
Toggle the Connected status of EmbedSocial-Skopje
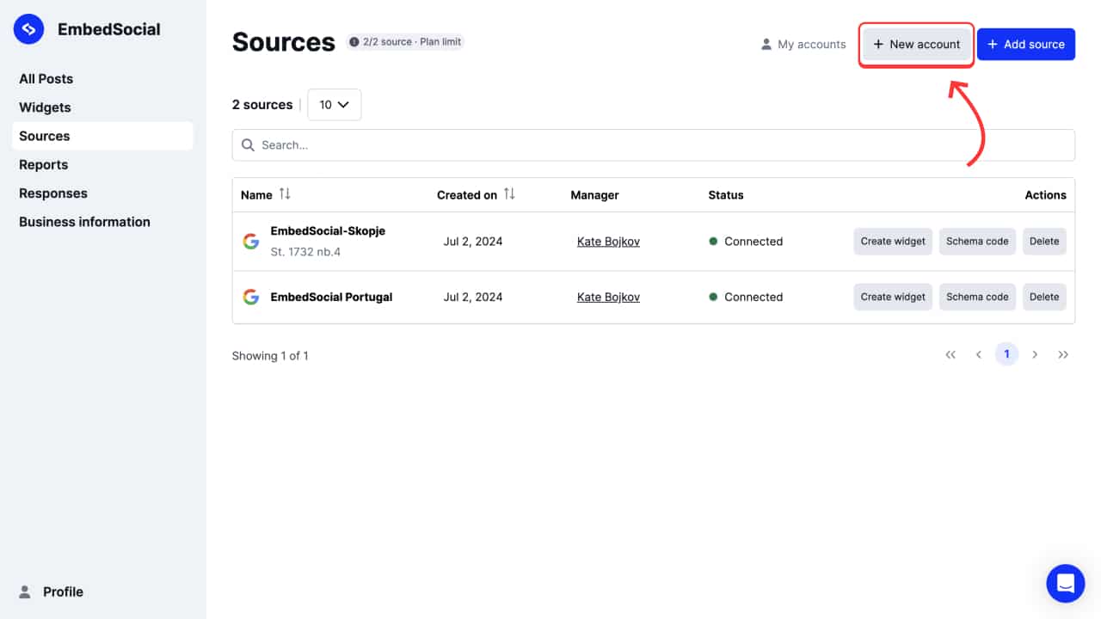coord(747,242)
